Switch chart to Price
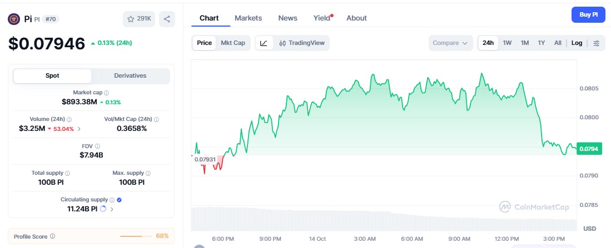 (204, 43)
